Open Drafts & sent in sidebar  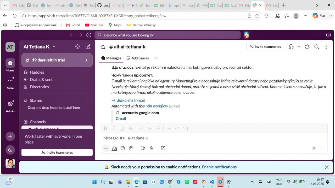[x=57, y=79]
